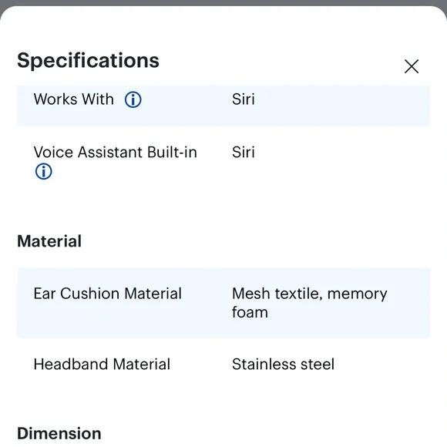Select the Mesh textile, memory text line

pyautogui.click(x=310, y=294)
